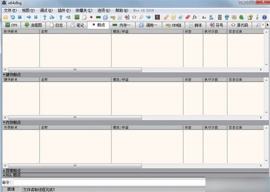Switch to the 调用 call stack tab
This screenshot has height=192, width=270.
148,25
